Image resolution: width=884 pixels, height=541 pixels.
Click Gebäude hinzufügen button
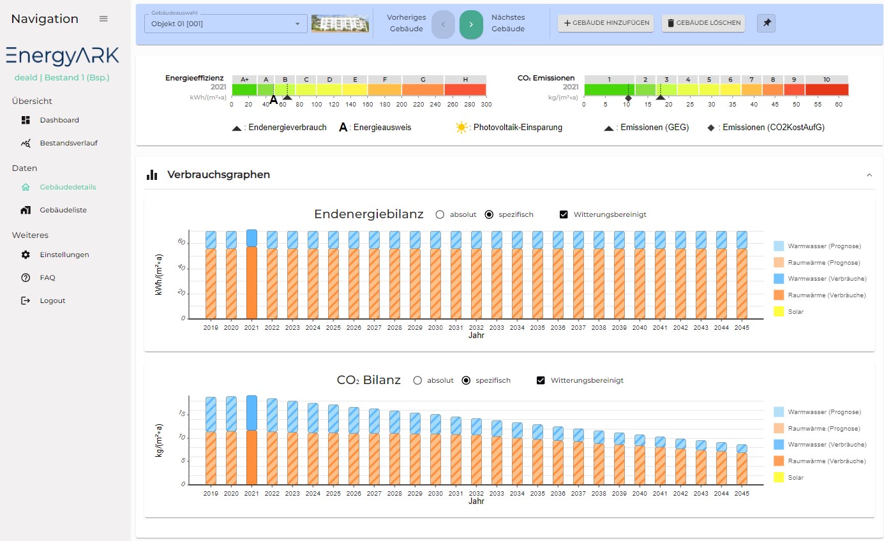[x=606, y=23]
